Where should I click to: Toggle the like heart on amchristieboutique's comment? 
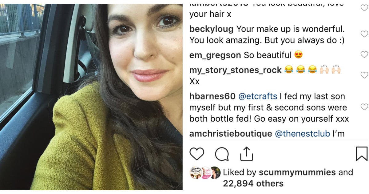(364, 134)
